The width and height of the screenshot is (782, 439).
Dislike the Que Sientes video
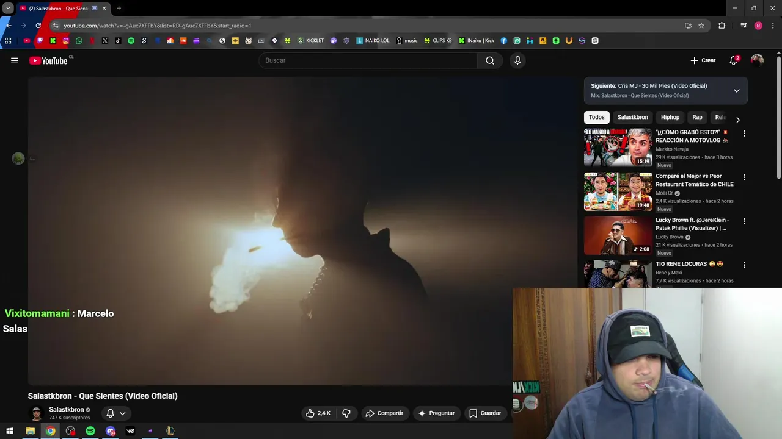pos(346,413)
